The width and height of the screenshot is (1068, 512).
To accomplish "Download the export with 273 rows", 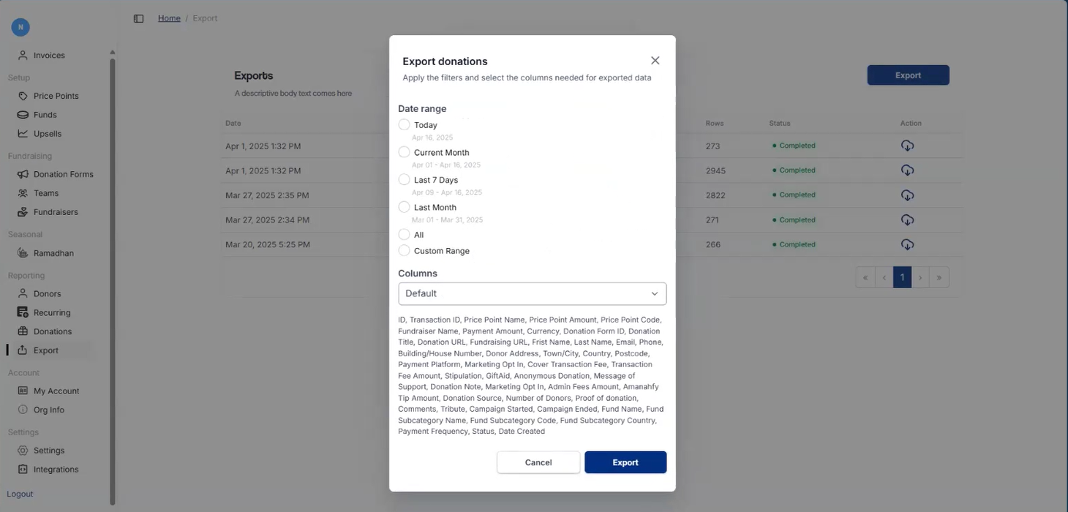I will point(907,146).
